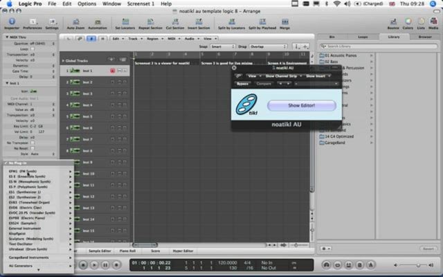
Task: Switch to the Loops tab
Action: 363,37
